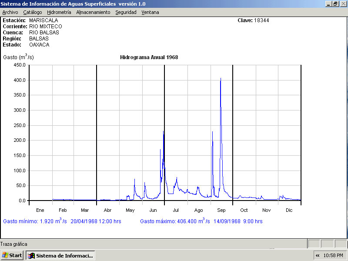
Task: Expand the Hidrometría menu
Action: (59, 12)
